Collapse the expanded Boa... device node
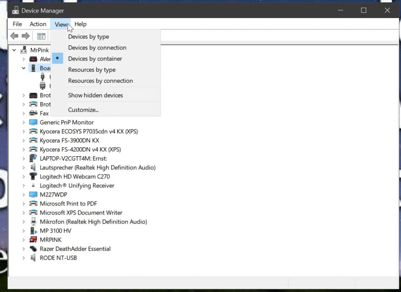 pos(23,68)
